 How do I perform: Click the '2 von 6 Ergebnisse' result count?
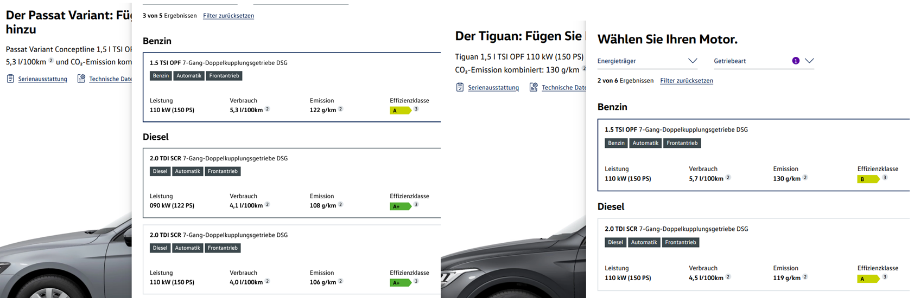626,81
